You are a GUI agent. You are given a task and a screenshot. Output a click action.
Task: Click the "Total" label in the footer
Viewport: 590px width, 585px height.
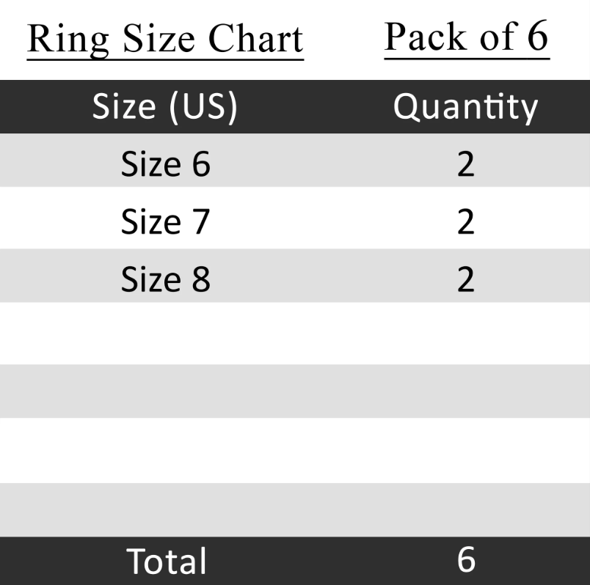[167, 561]
